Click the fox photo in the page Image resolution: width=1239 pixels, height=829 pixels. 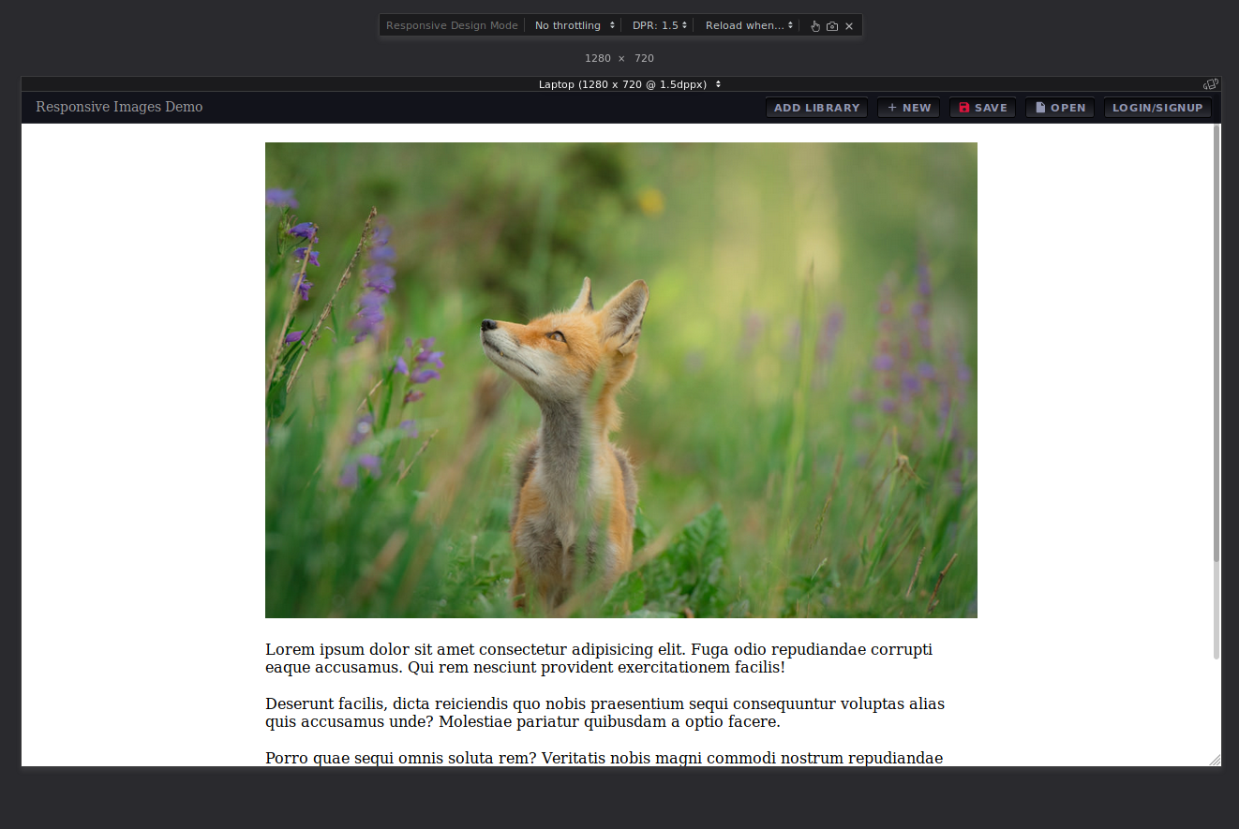pos(620,379)
